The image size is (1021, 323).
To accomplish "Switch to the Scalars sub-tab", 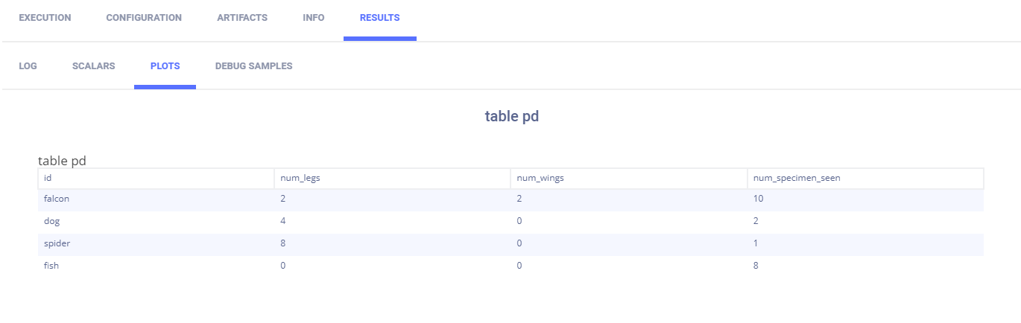I will (x=93, y=66).
